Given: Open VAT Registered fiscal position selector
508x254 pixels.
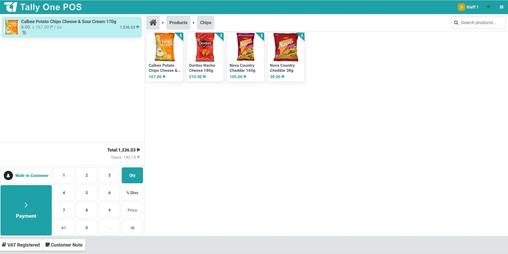Looking at the screenshot, I should coord(21,245).
